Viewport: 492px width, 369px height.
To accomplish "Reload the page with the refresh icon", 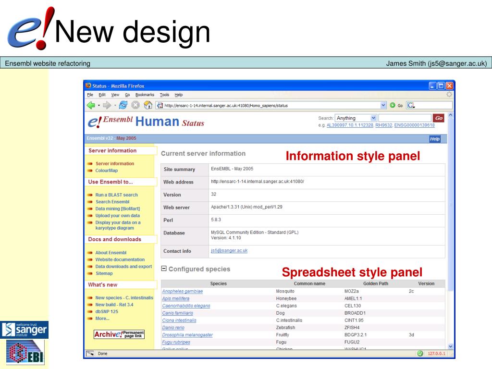I will 123,105.
